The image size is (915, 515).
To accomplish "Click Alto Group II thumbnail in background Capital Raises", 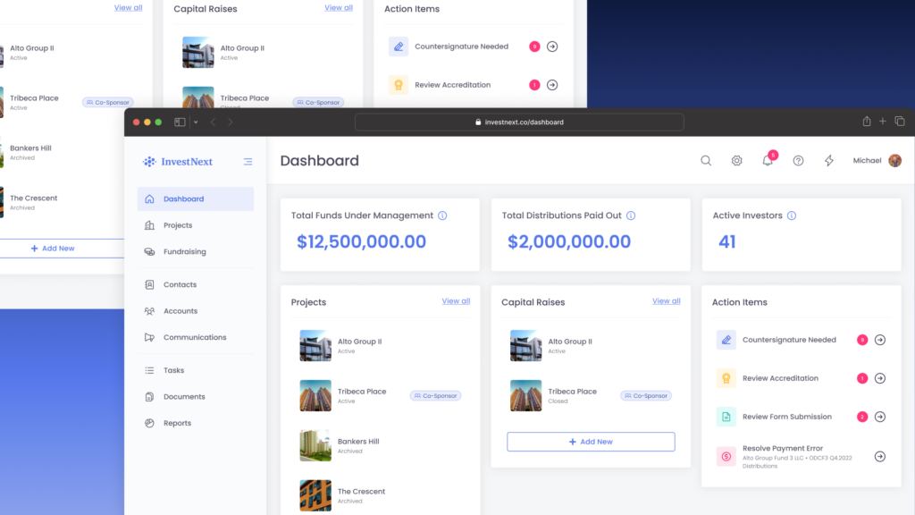I will point(198,53).
